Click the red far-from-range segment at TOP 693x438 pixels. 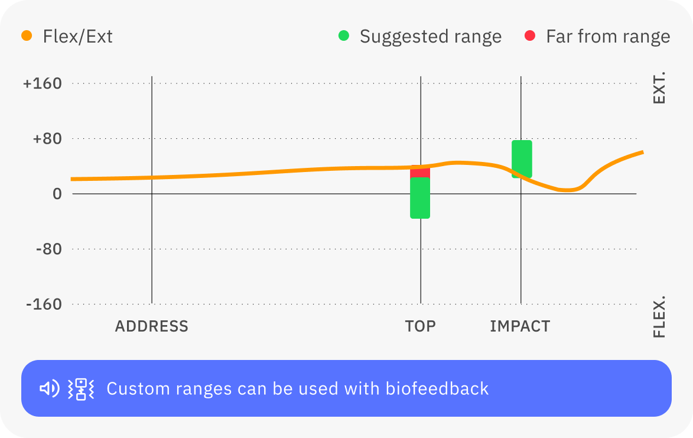point(420,172)
